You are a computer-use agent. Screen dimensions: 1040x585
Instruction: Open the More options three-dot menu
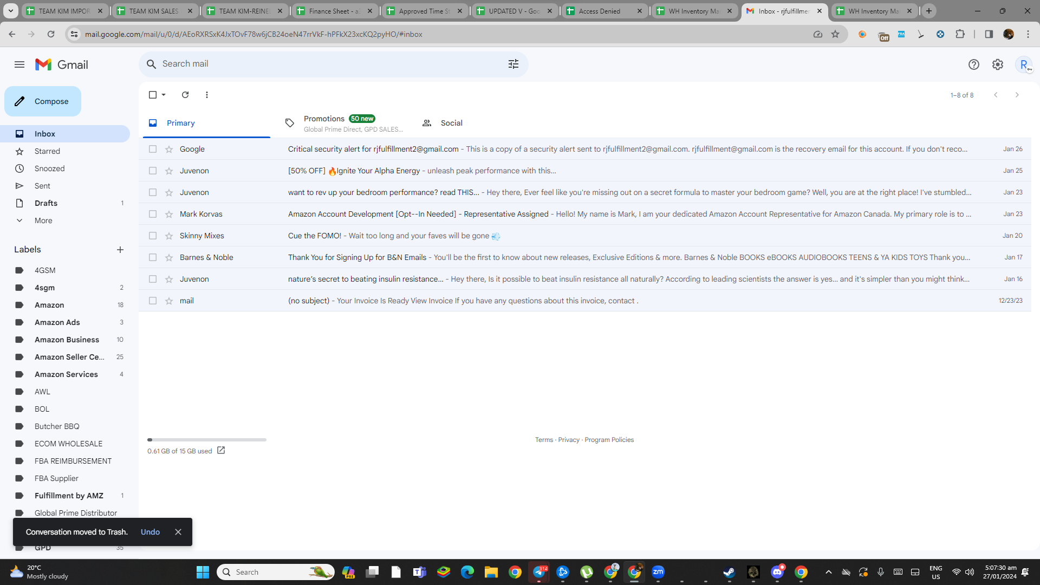pyautogui.click(x=207, y=95)
